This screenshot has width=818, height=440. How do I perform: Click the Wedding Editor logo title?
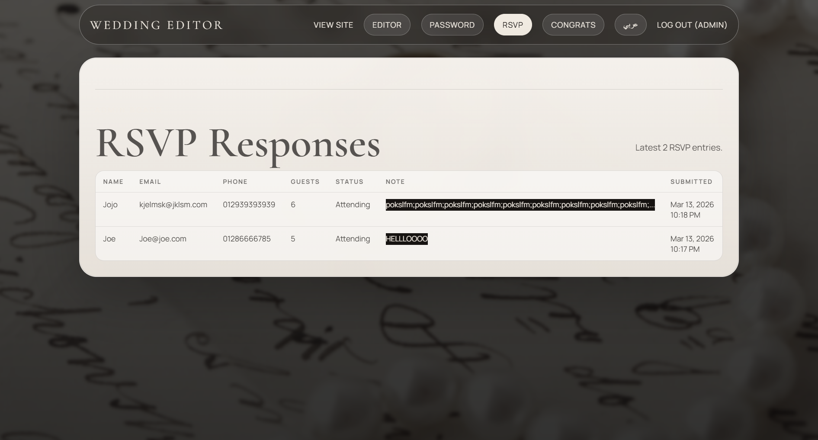pyautogui.click(x=156, y=25)
